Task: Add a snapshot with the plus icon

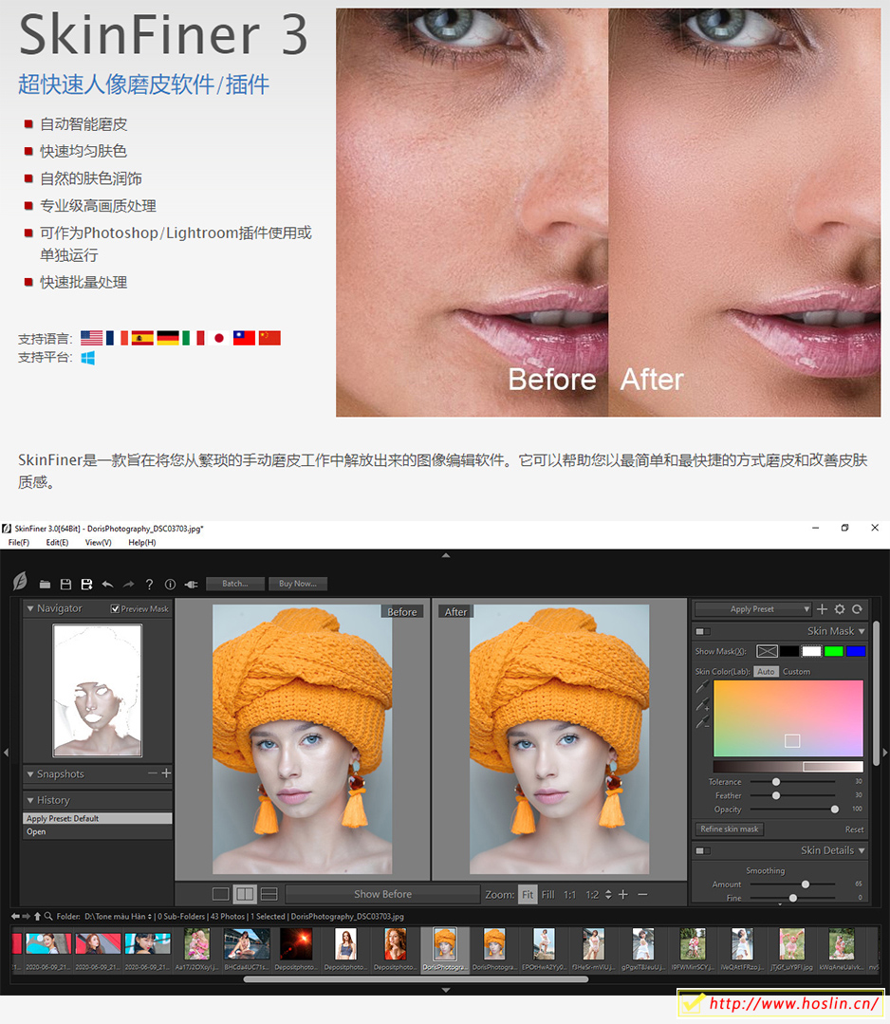Action: [x=166, y=773]
